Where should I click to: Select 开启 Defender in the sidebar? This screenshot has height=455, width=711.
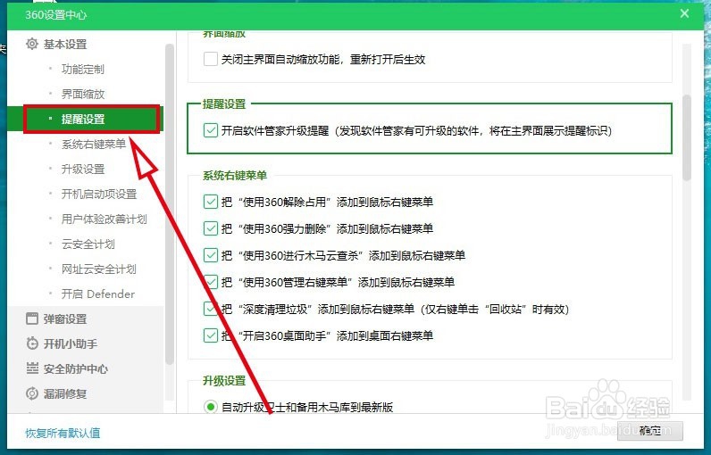(x=98, y=294)
